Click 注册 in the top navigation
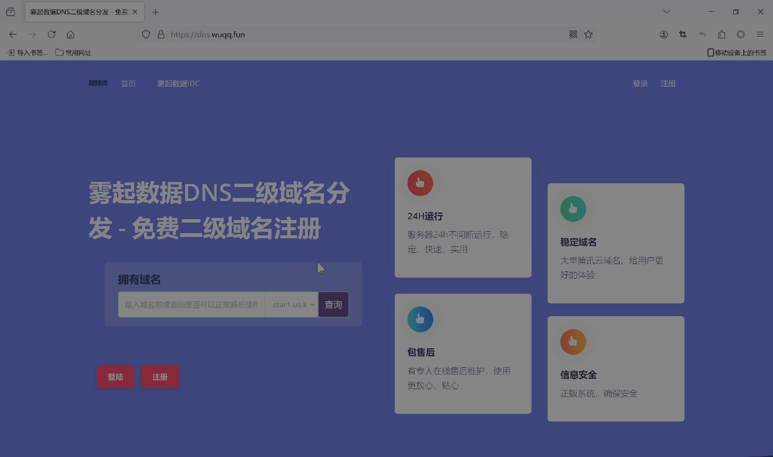 tap(668, 83)
